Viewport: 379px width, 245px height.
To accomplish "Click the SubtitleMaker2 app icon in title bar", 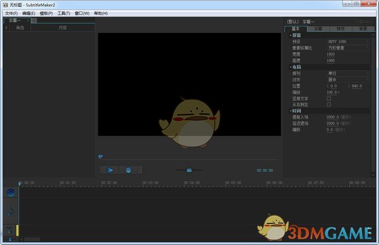I will [5, 5].
